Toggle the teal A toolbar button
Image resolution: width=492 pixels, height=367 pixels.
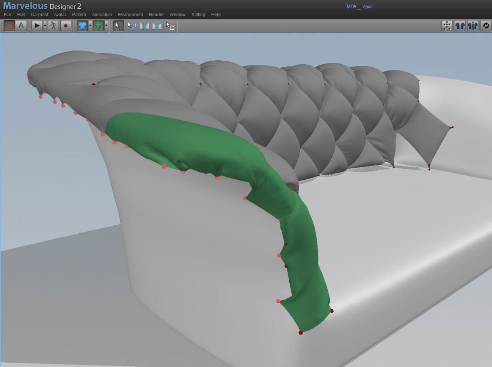point(21,26)
